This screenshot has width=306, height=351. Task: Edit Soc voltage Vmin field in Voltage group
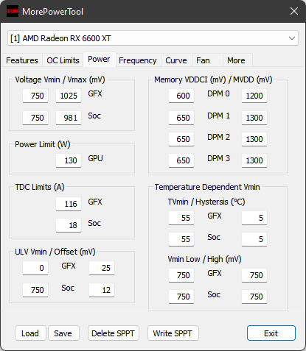[x=35, y=118]
